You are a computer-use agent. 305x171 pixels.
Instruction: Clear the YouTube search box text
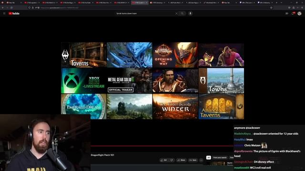click(x=176, y=14)
